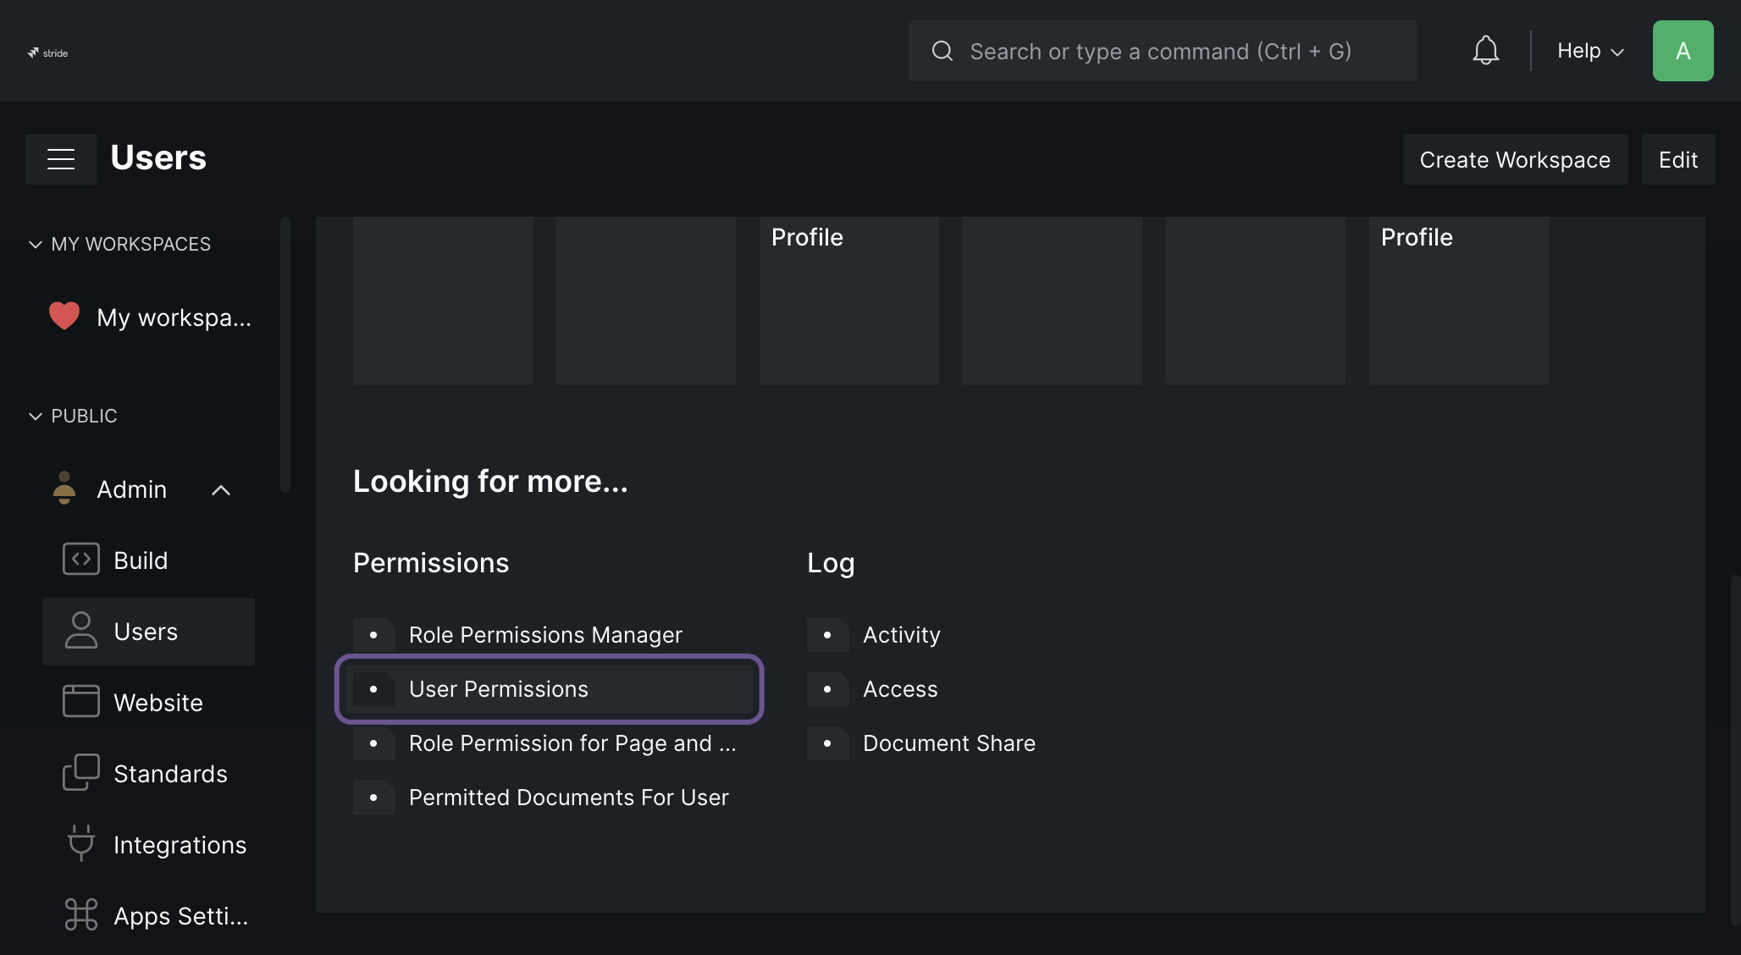Click the Website browser icon
Viewport: 1741px width, 955px height.
81,702
